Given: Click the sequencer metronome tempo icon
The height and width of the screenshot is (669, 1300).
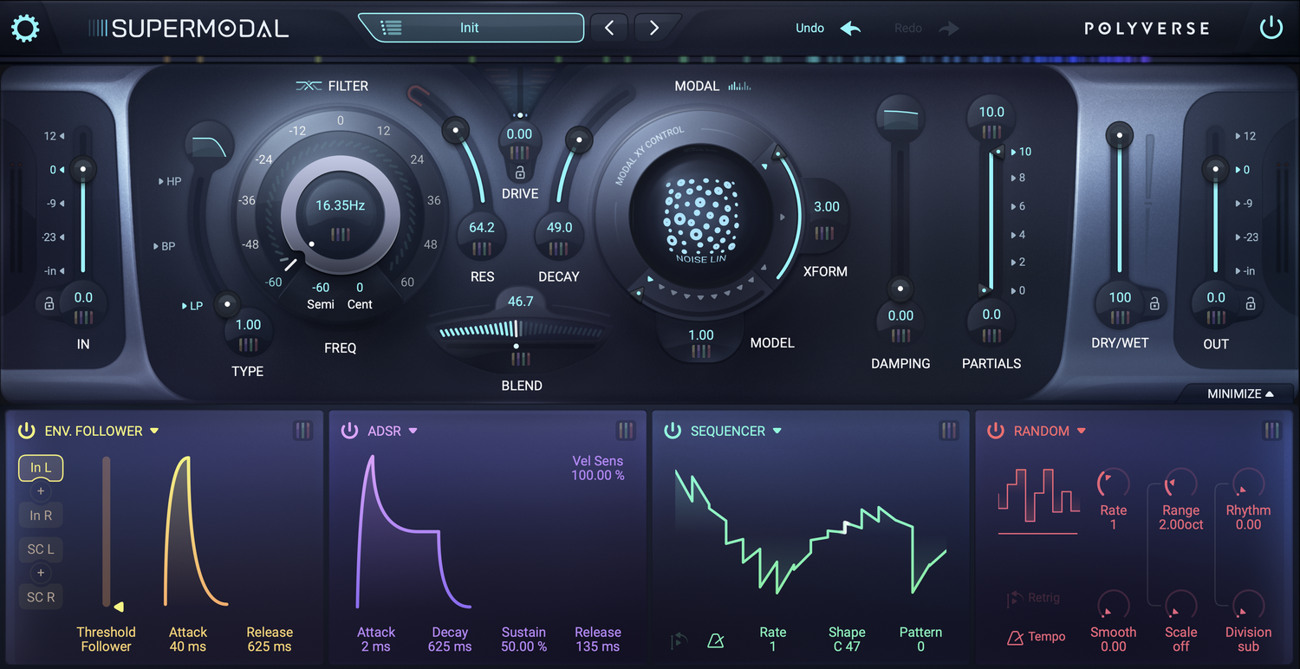Looking at the screenshot, I should pos(715,640).
